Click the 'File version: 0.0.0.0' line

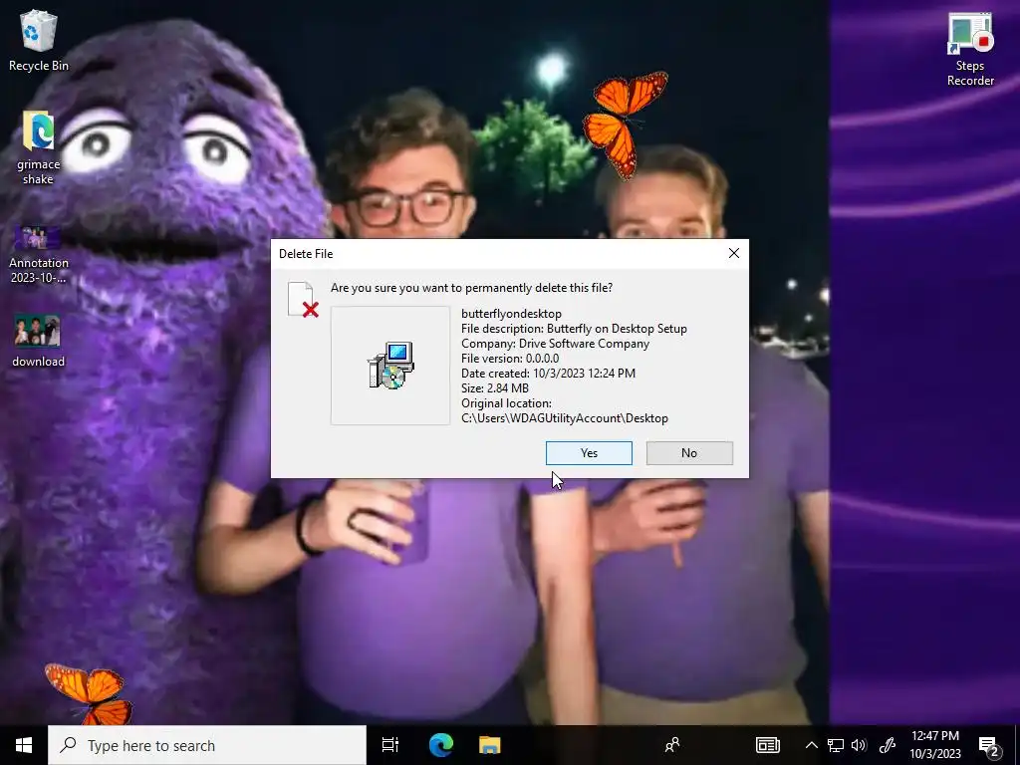coord(510,359)
